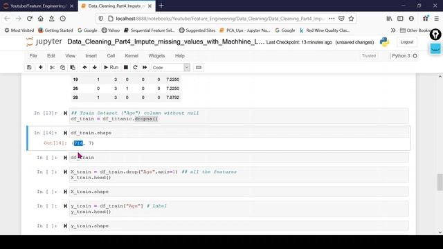Screen dimensions: 443x249
Task: Click into the df_train.shape code cell
Action: click(239, 133)
